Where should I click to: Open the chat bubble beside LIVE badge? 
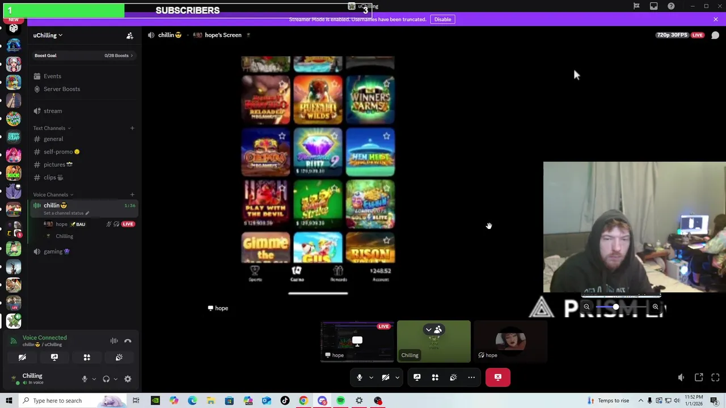click(715, 35)
